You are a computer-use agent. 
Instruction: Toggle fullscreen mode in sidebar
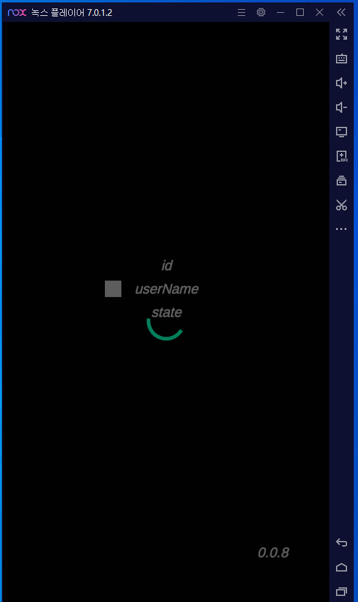click(341, 34)
